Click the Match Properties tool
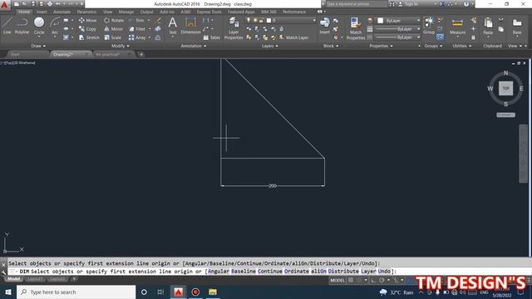 pyautogui.click(x=356, y=28)
